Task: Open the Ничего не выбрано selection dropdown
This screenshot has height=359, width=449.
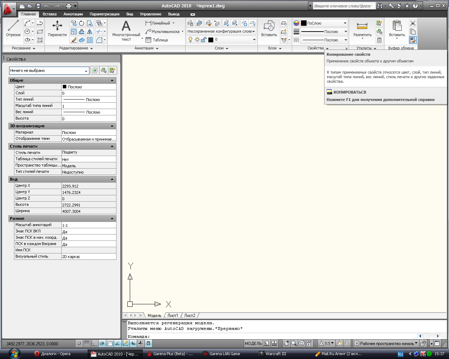Action: 49,70
